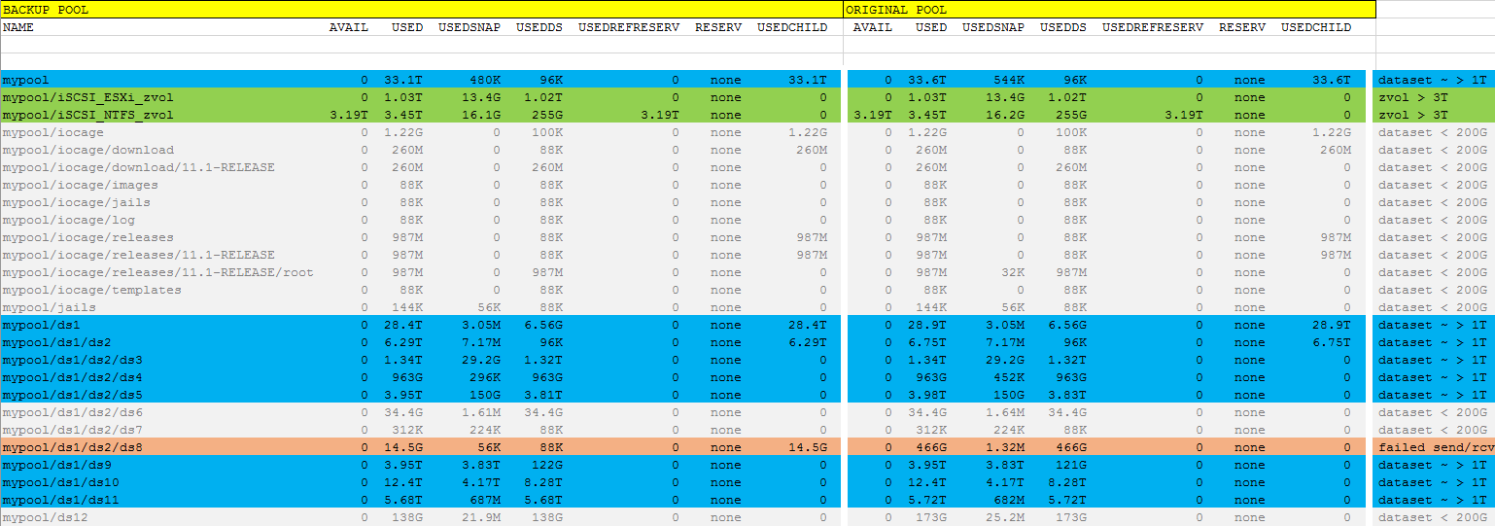Click USEDREFRESERV header under ORIGINAL POOL
The image size is (1495, 526).
1153,27
